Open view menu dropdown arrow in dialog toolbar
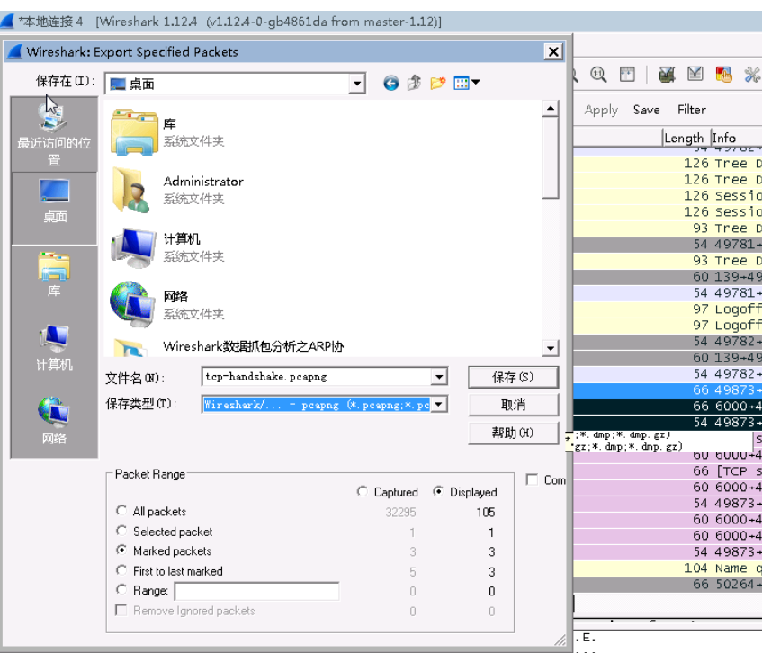Viewport: 762px width, 653px height. pyautogui.click(x=476, y=83)
